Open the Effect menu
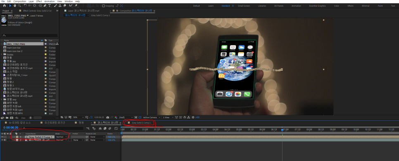The image size is (399, 161). pyautogui.click(x=39, y=1)
